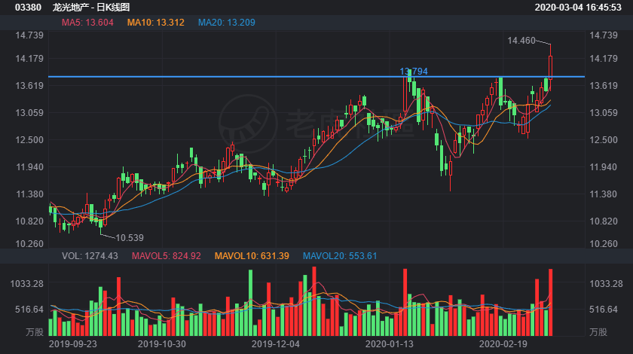Click the latest tall red candlestick

coord(550,67)
